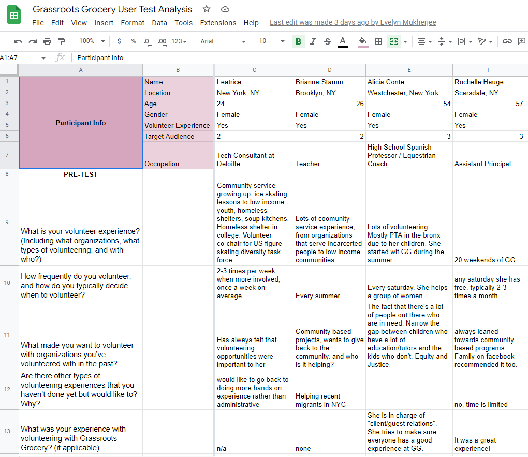Expand the name box A1:A7 dropdown
Viewport: 528px width, 457px height.
[43, 58]
